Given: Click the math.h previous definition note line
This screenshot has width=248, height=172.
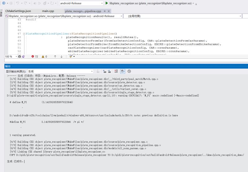Looking at the screenshot, I should tap(94, 115).
